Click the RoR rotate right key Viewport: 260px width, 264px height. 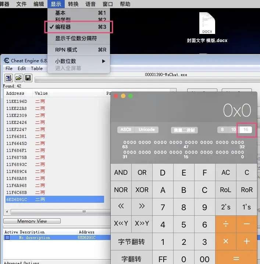(246, 190)
